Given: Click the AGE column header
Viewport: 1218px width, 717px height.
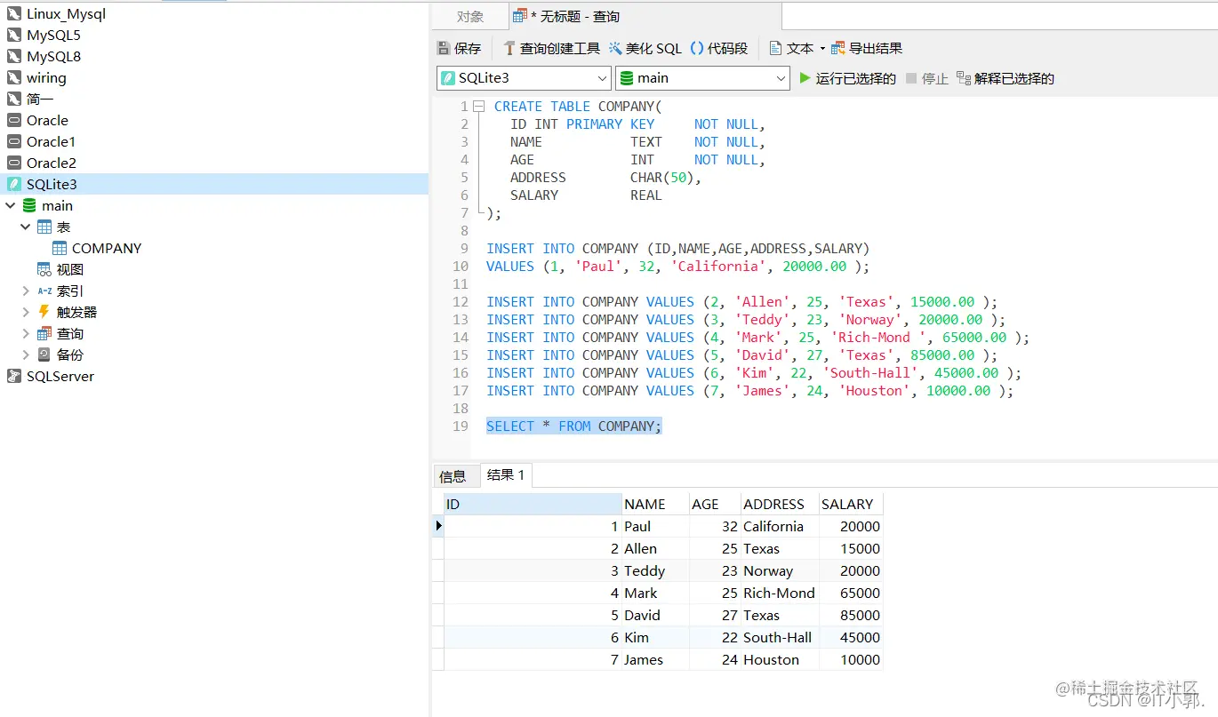Looking at the screenshot, I should [x=715, y=505].
